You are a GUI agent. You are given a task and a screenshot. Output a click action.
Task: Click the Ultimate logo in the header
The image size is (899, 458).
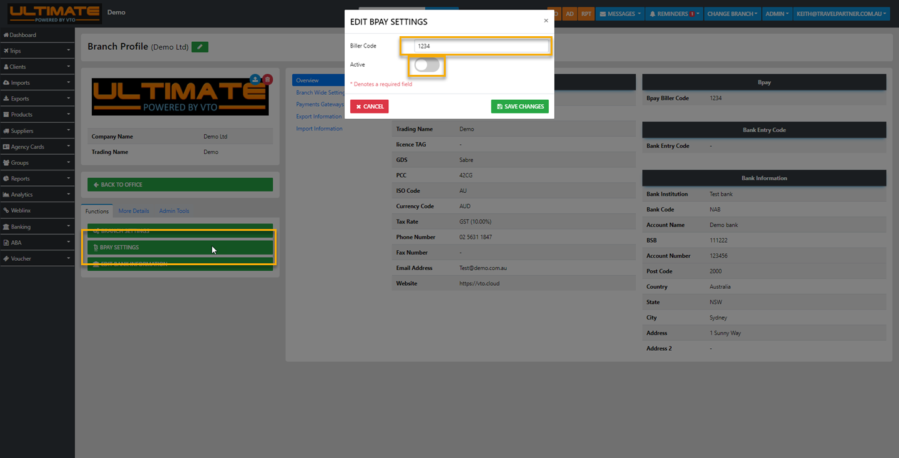click(x=55, y=14)
